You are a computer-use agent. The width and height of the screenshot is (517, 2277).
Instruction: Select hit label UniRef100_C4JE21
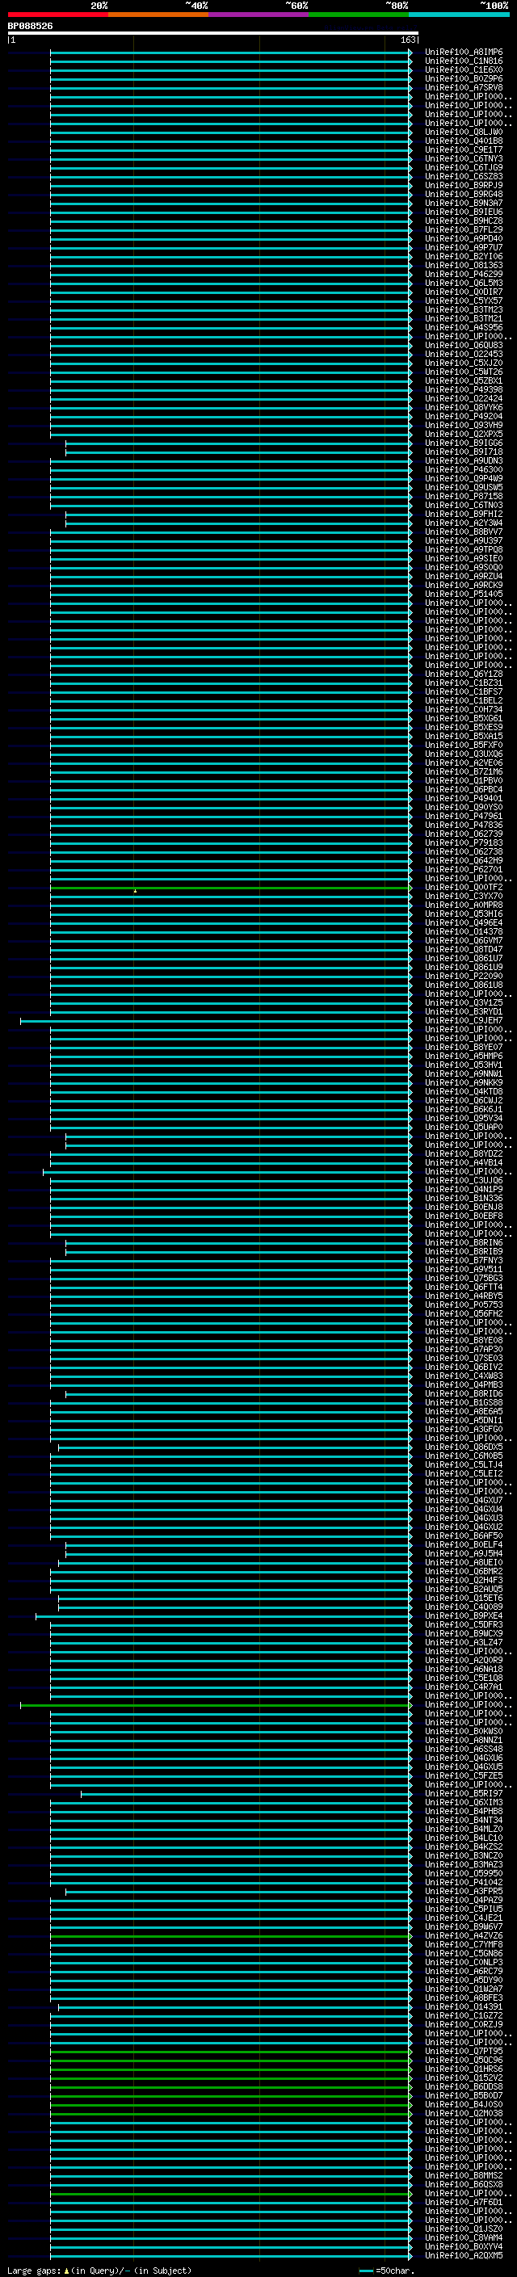tap(464, 1918)
